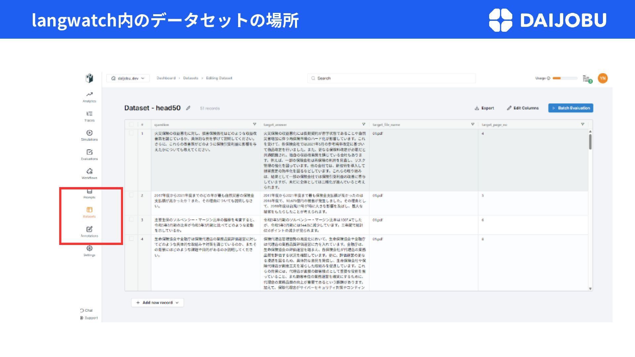Check the checkbox for row 4

[x=131, y=239]
